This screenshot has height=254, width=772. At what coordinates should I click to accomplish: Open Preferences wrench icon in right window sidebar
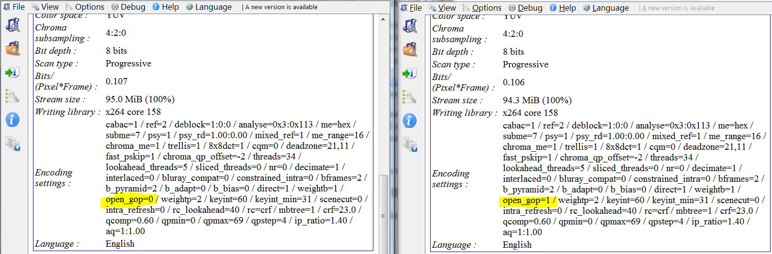[x=409, y=97]
